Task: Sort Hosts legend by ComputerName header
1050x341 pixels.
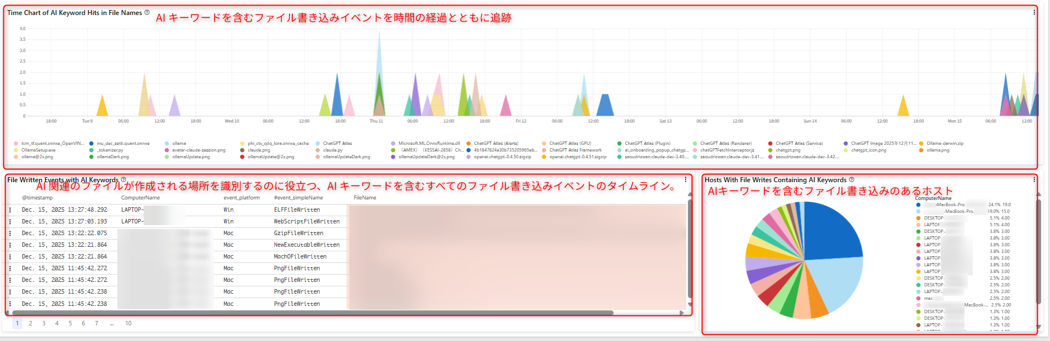Action: click(x=933, y=198)
